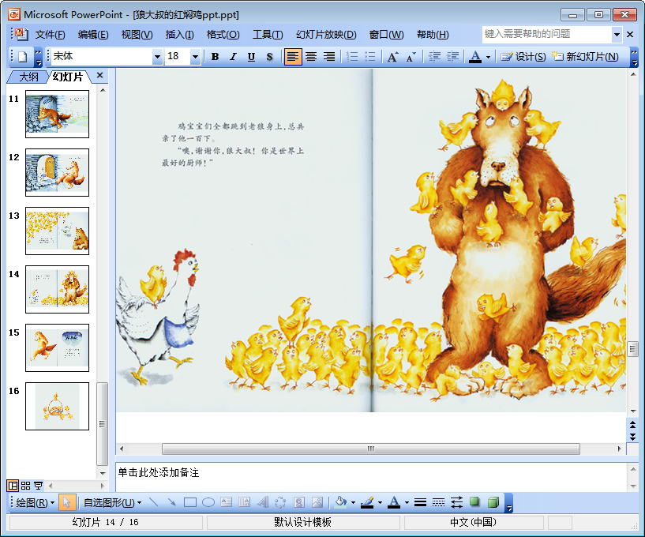
Task: Insert a horizontal Text Box
Action: click(227, 502)
